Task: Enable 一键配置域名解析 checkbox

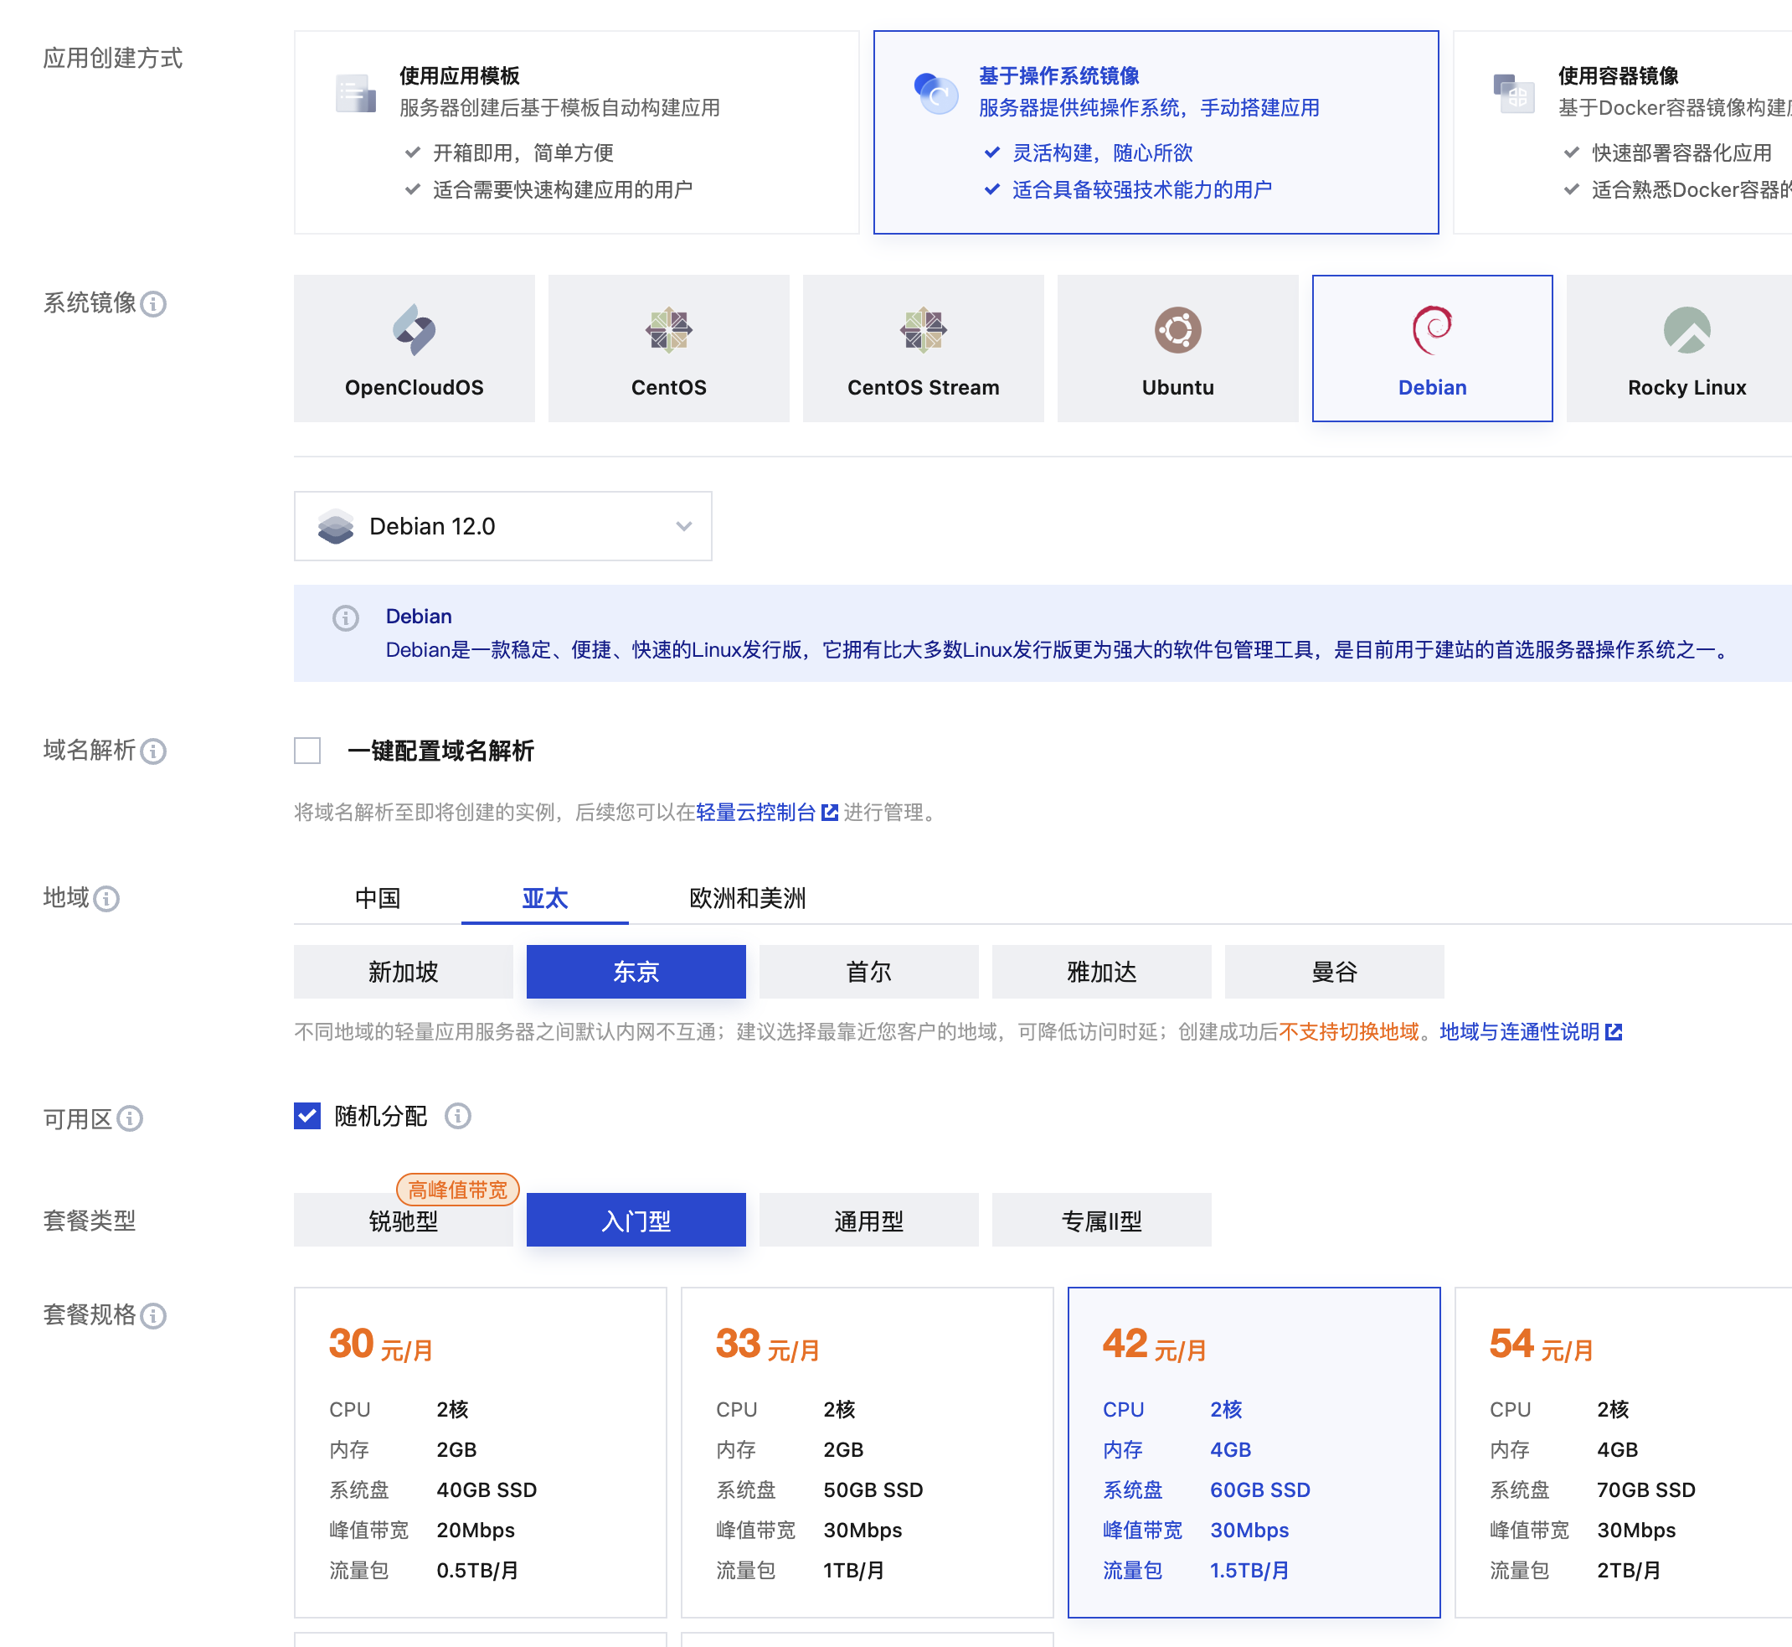Action: coord(307,751)
